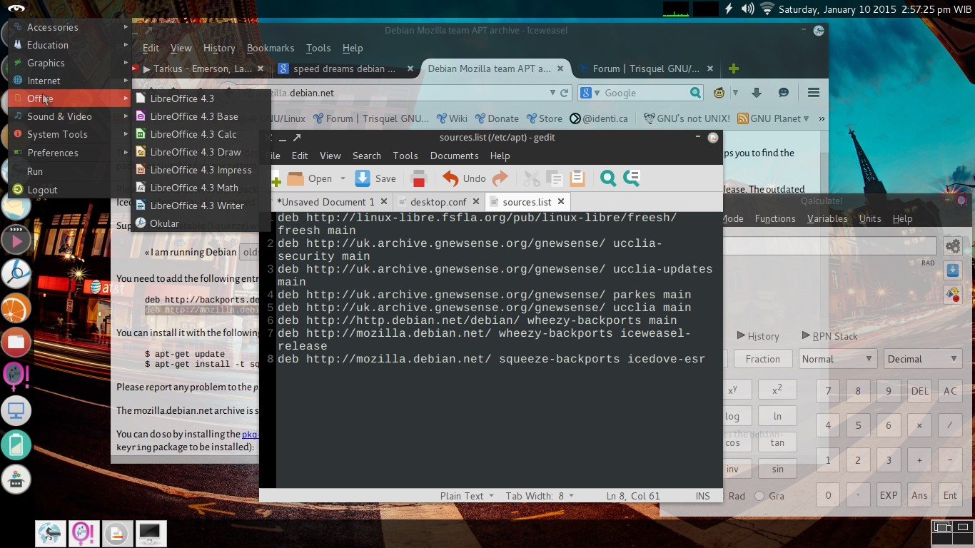The image size is (975, 548).
Task: Open the Documents menu in gedit
Action: tap(454, 156)
